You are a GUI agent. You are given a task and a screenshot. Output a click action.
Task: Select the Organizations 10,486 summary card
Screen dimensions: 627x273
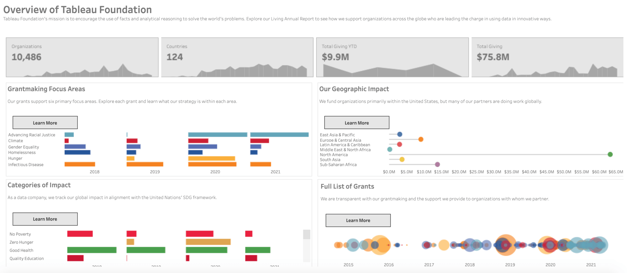(82, 57)
